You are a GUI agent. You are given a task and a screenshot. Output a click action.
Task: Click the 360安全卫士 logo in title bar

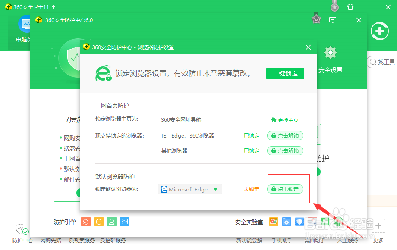[8, 7]
